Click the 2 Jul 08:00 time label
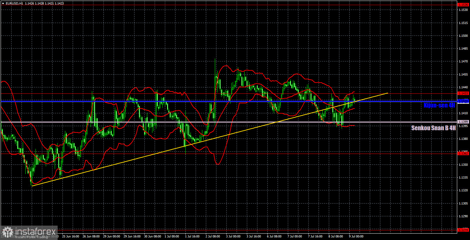 214,236
